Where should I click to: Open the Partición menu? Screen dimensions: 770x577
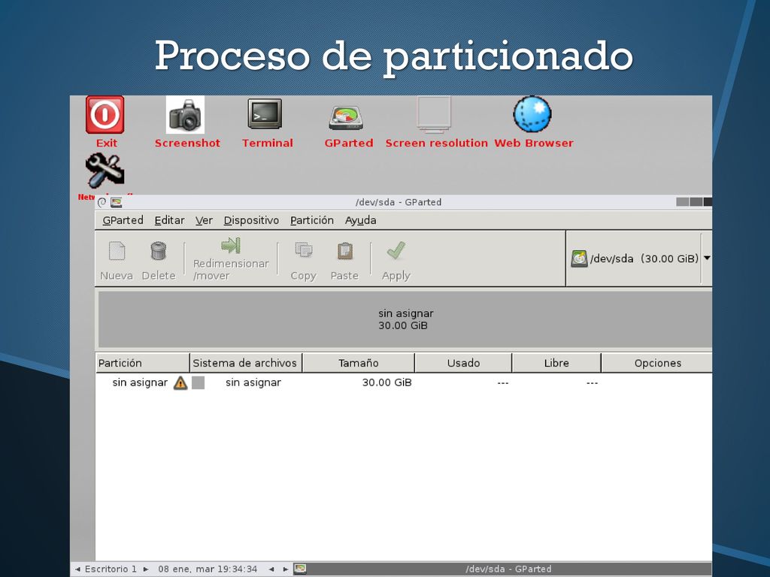click(312, 220)
